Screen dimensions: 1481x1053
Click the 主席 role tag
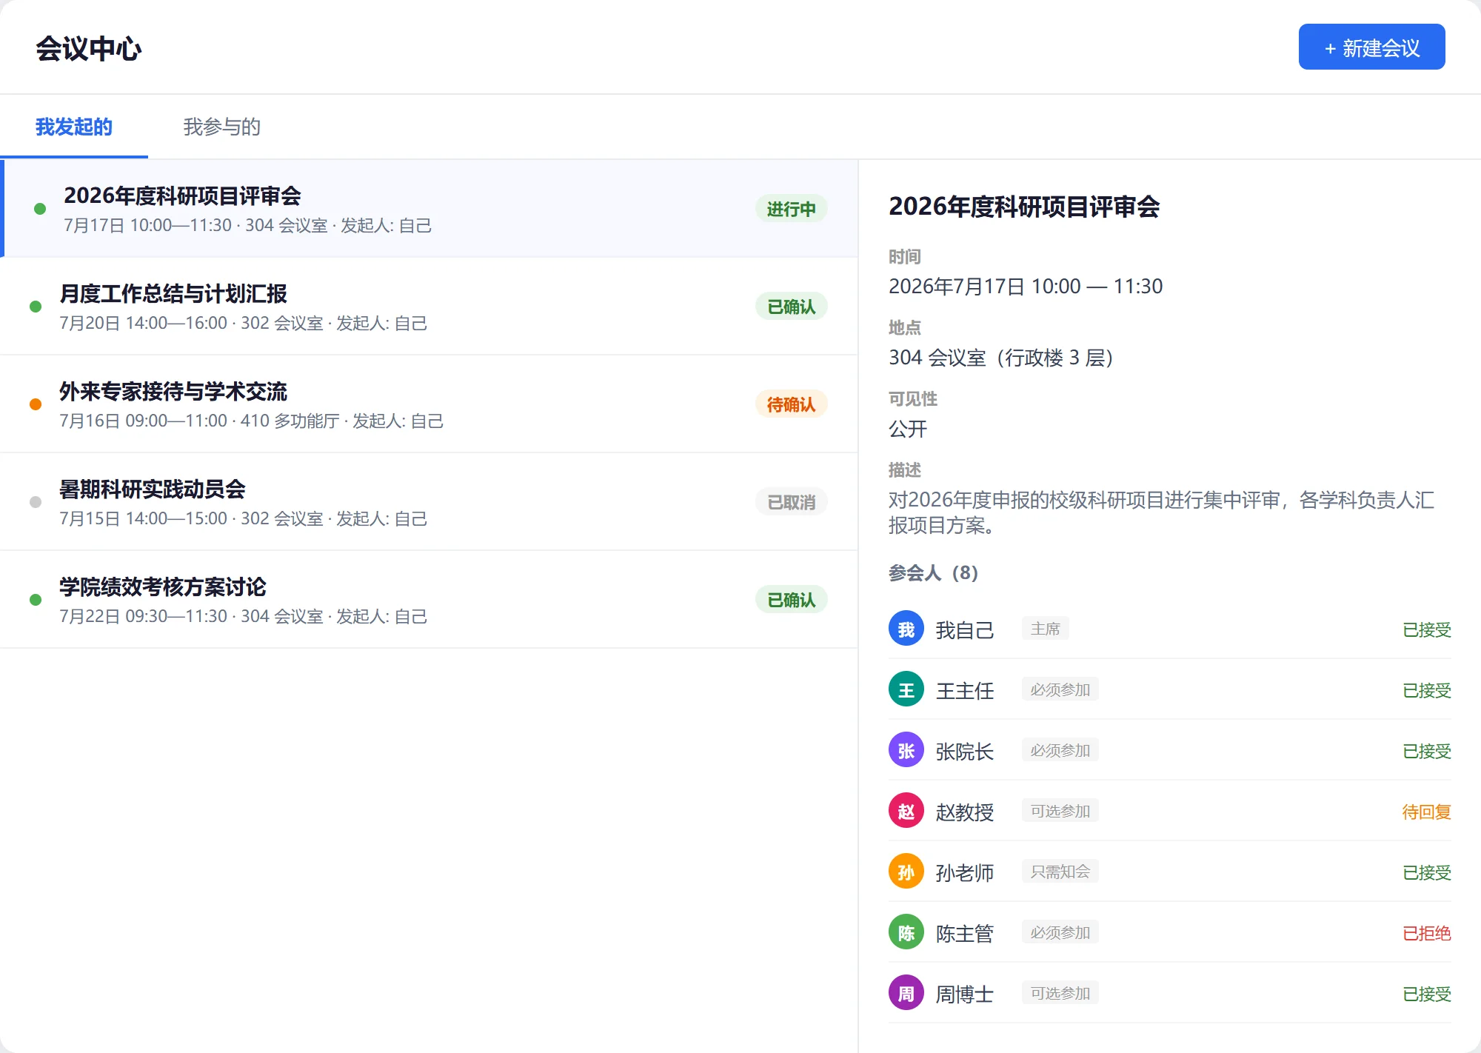coord(1046,629)
